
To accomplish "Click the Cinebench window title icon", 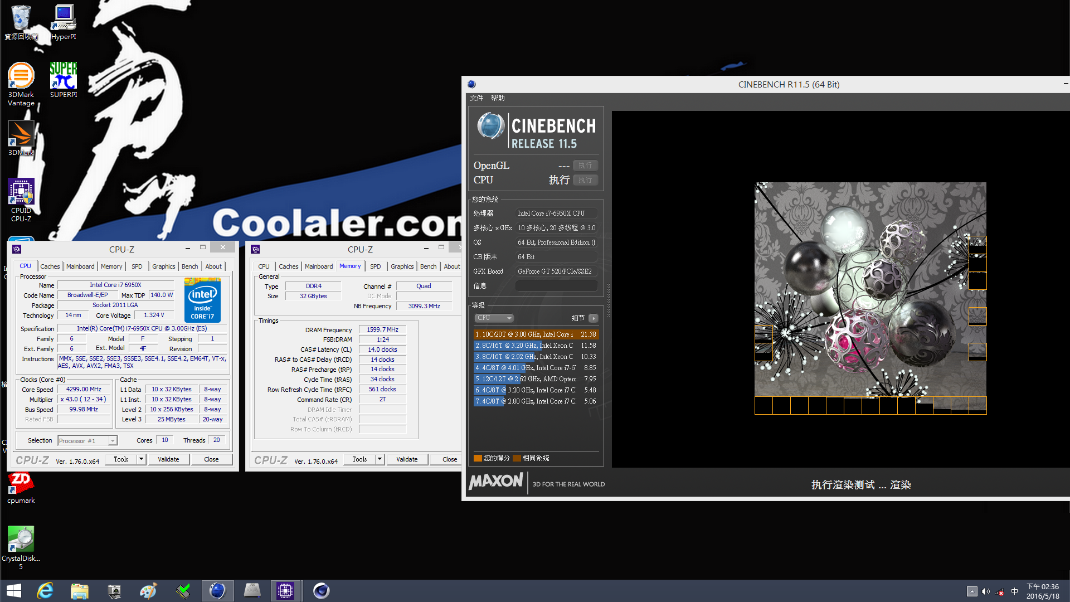I will click(x=471, y=84).
